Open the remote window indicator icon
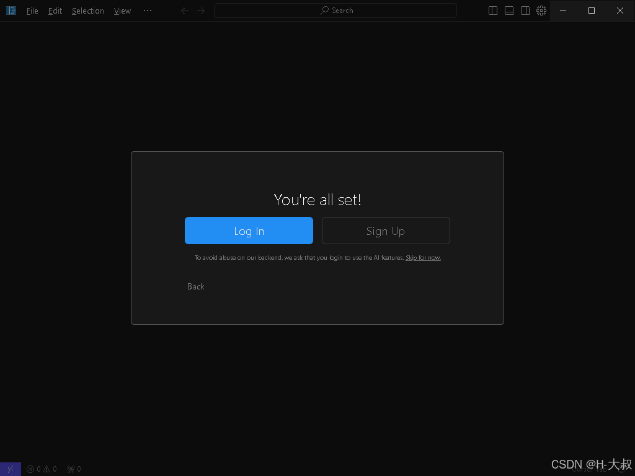The image size is (635, 476). [x=11, y=469]
